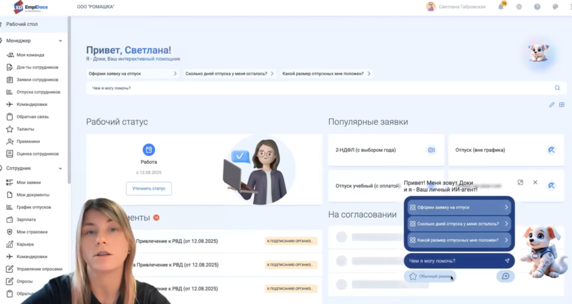The image size is (572, 304).
Task: Open Зарплата in sidebar
Action: [26, 220]
